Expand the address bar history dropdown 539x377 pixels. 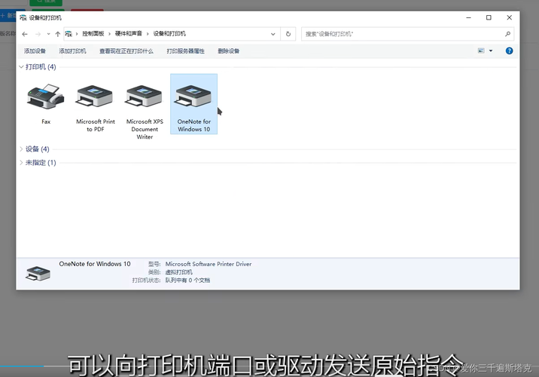[x=273, y=34]
